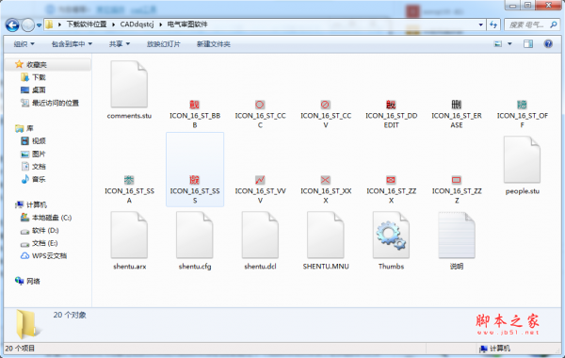Viewport: 565px width, 358px height.
Task: Click CADdqstcj in the address path
Action: 137,24
